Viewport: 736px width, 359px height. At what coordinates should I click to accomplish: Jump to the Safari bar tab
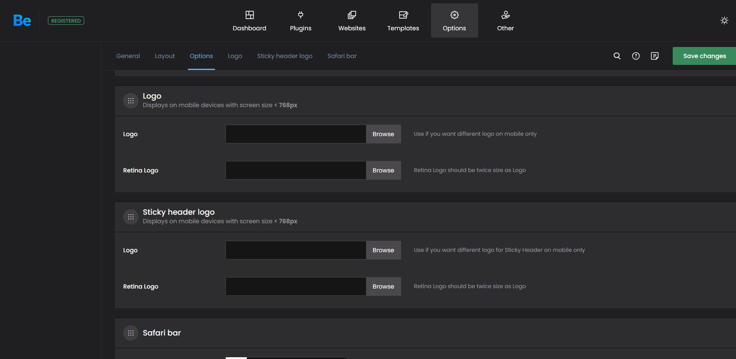tap(342, 56)
